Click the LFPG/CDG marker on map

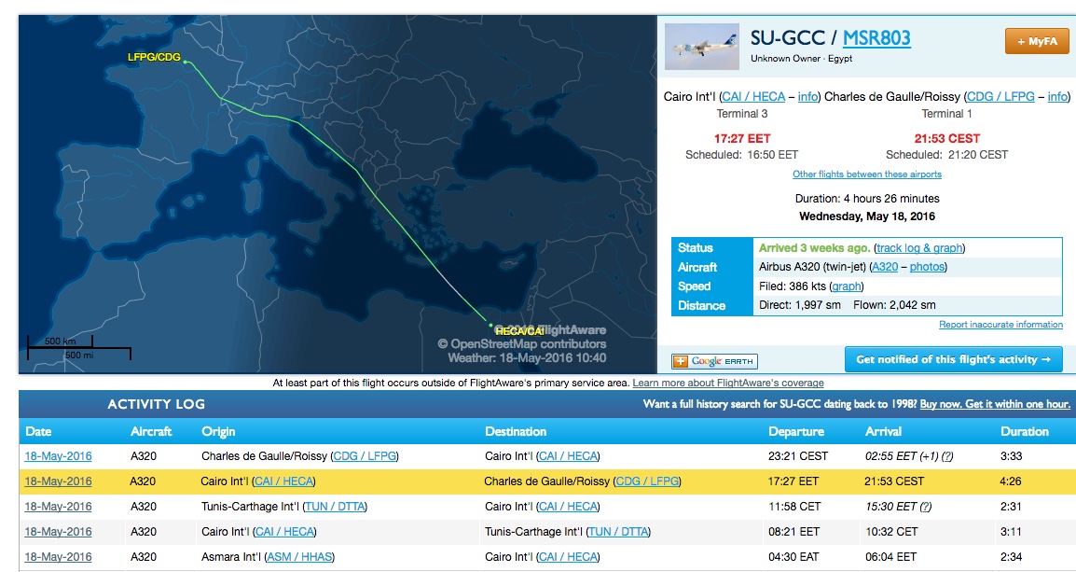coord(185,62)
